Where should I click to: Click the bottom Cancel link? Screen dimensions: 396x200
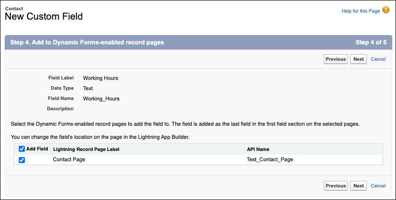point(378,186)
